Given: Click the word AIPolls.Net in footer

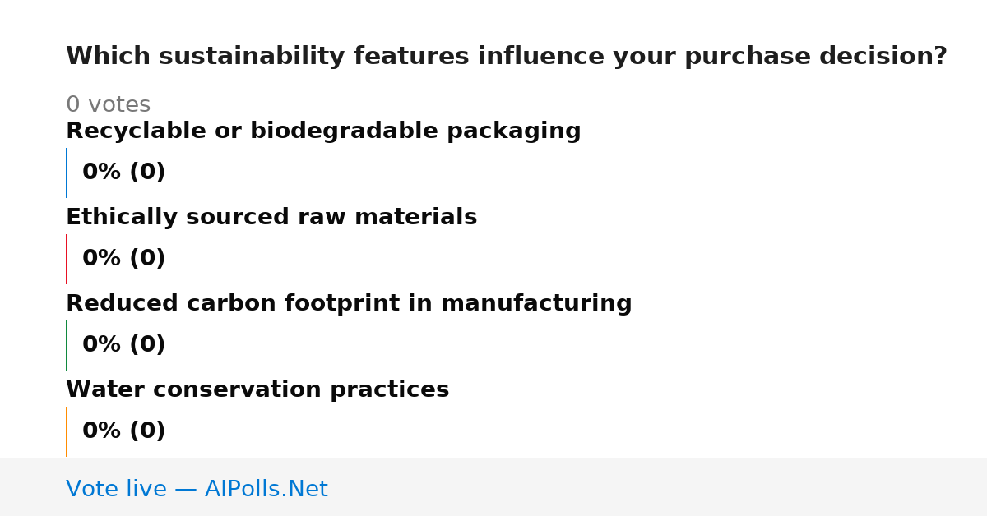Looking at the screenshot, I should 266,490.
